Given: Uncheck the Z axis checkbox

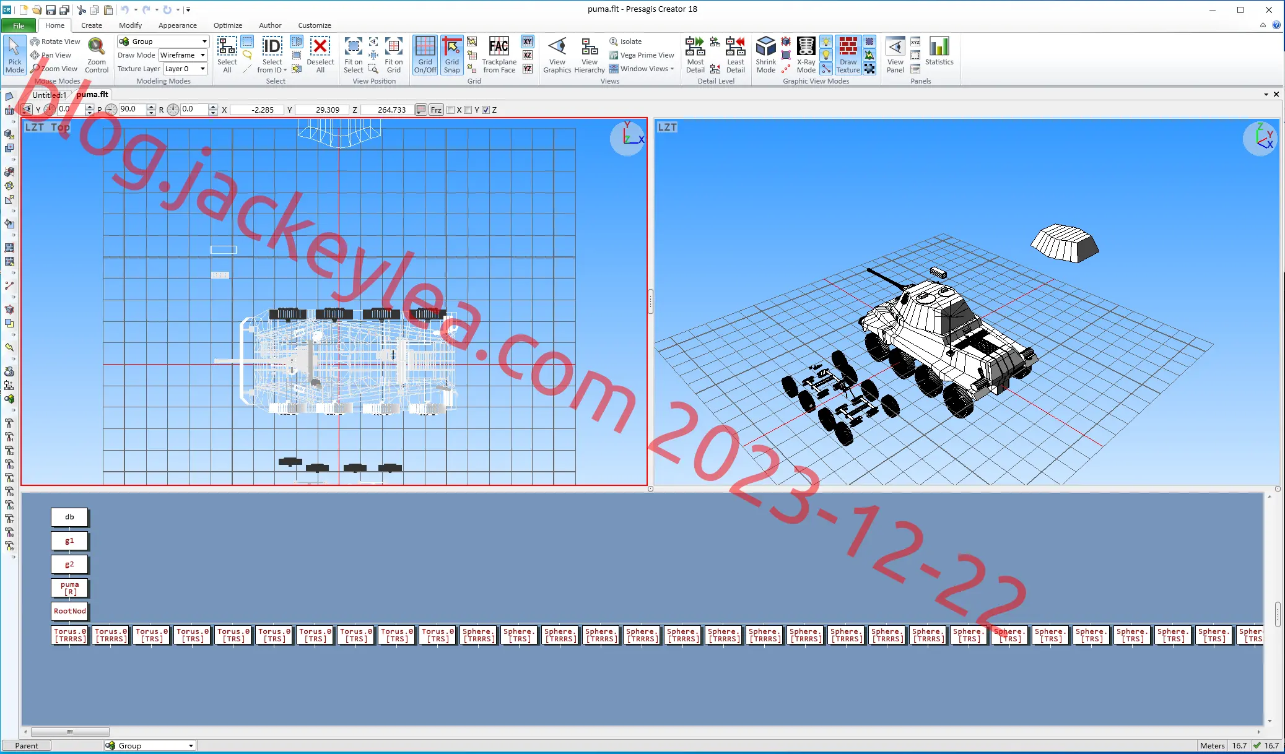Looking at the screenshot, I should pos(486,110).
